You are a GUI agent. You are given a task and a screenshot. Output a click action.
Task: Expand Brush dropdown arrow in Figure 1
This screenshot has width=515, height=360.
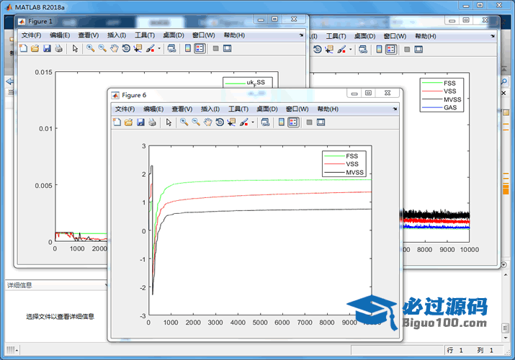[159, 50]
